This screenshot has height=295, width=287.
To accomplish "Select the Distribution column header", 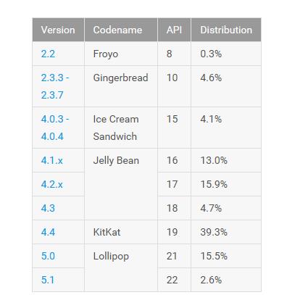I will coord(226,30).
